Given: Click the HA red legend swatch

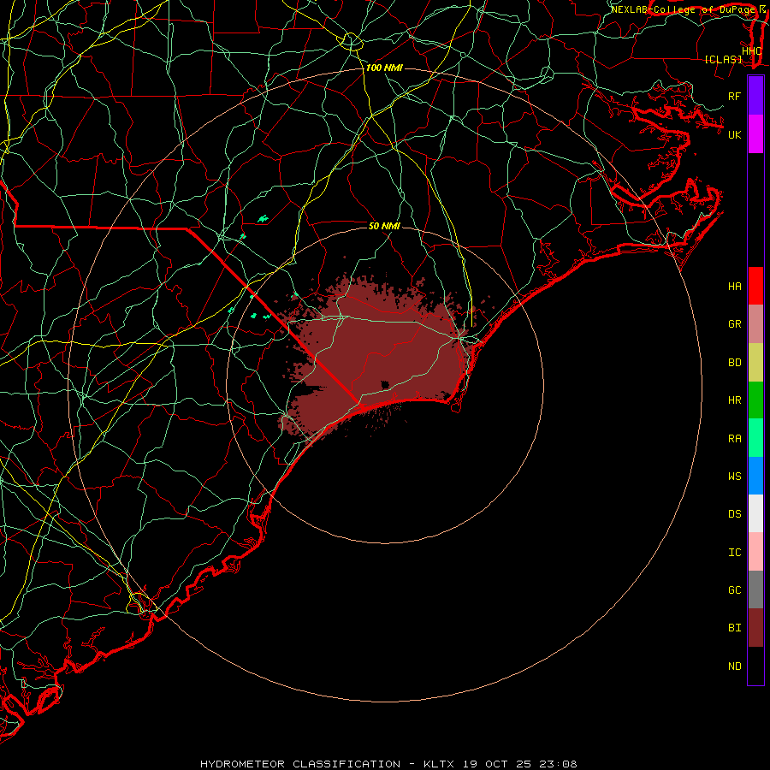Looking at the screenshot, I should coord(755,286).
